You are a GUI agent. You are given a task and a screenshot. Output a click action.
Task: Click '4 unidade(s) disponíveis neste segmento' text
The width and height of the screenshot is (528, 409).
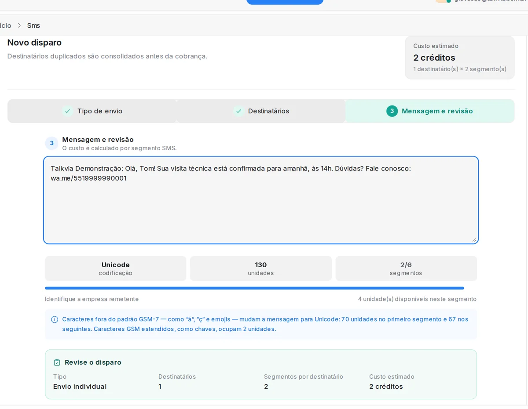click(x=417, y=299)
